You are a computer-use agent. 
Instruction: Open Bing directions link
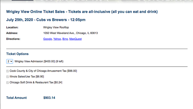coord(65,39)
